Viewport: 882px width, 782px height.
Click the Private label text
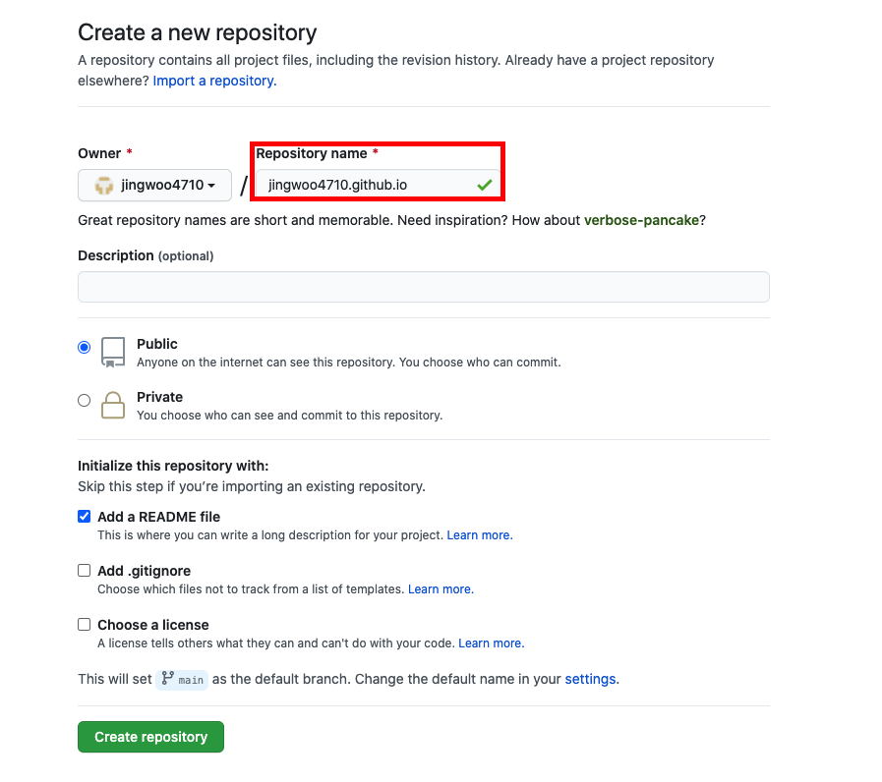click(159, 397)
